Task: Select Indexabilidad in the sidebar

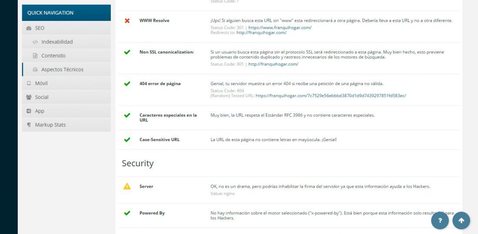Action: point(66,42)
